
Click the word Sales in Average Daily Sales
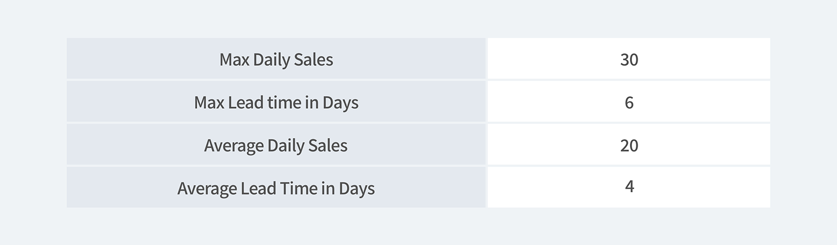click(328, 145)
